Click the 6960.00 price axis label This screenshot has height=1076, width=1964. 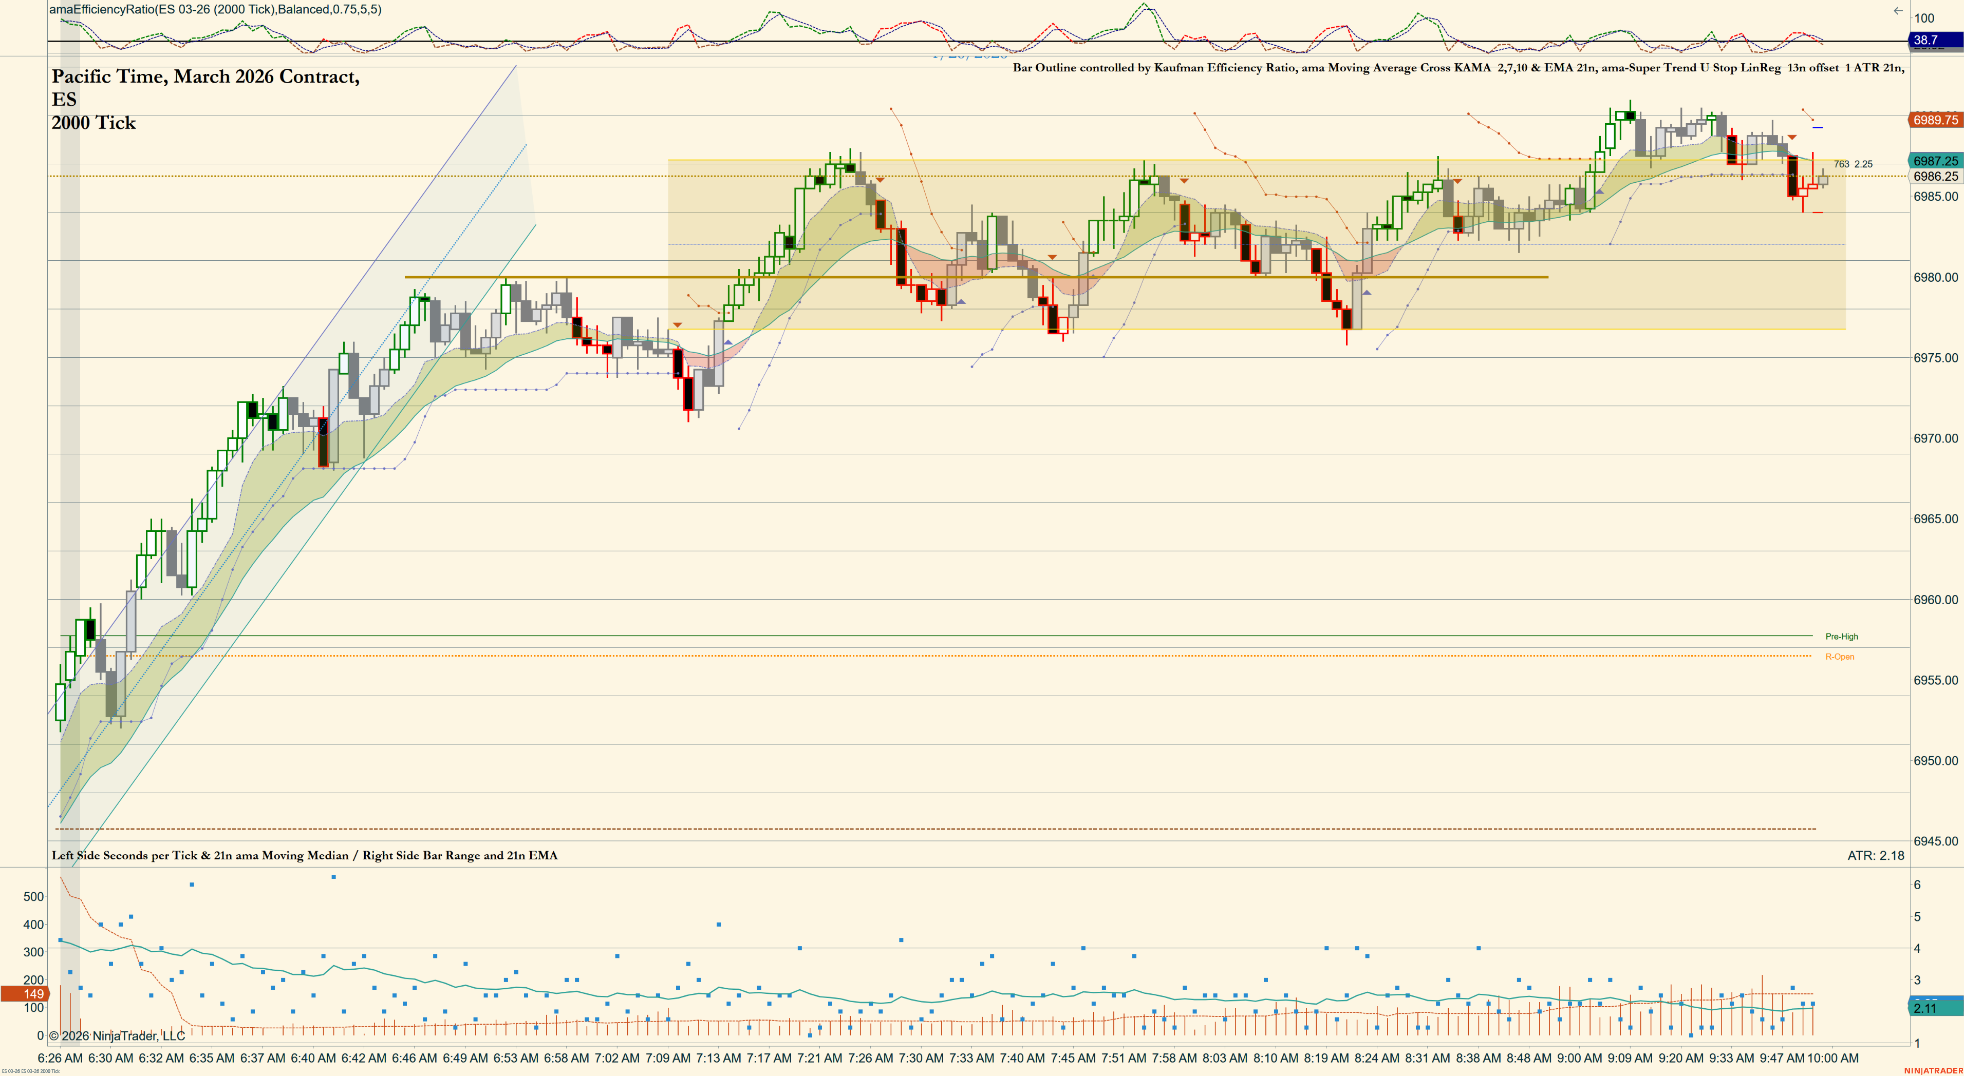tap(1936, 600)
